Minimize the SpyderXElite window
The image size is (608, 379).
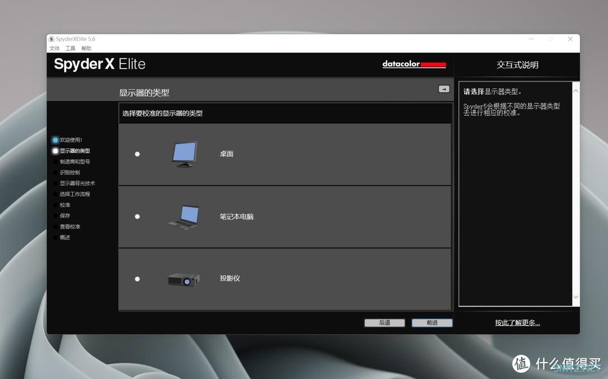point(531,39)
